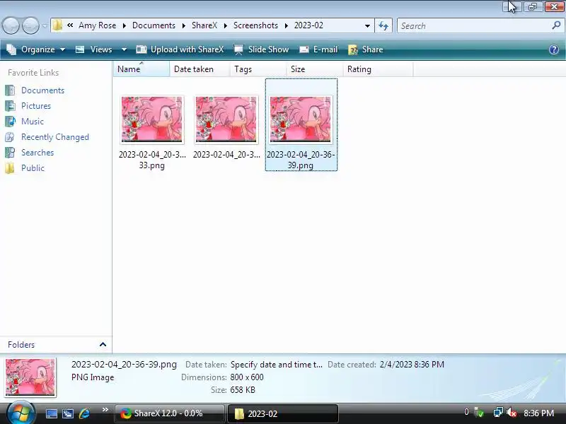Sort by the Name column header
The height and width of the screenshot is (424, 566).
click(141, 69)
